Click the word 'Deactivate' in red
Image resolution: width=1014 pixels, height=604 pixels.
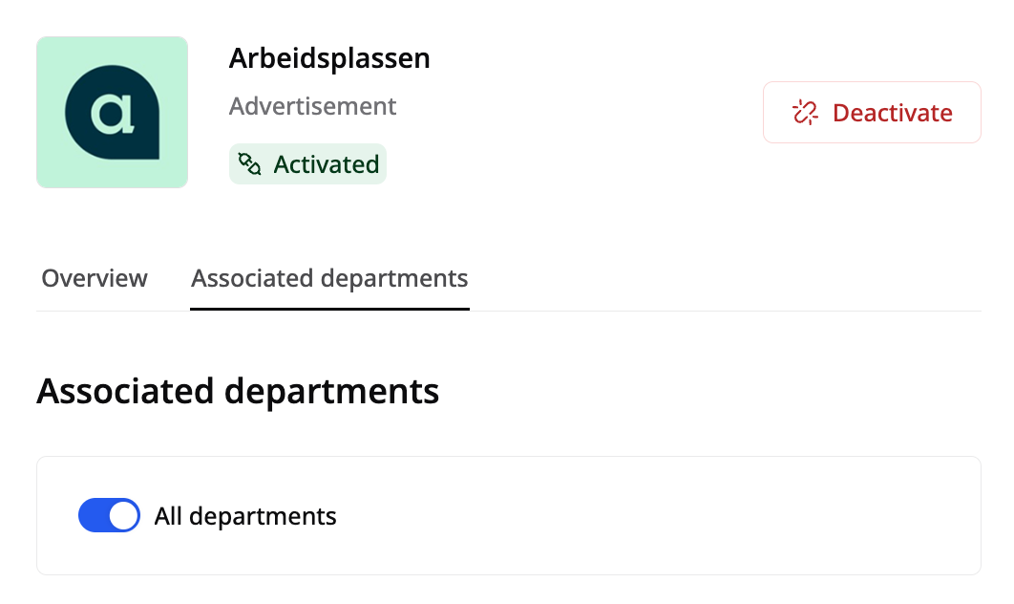[892, 113]
